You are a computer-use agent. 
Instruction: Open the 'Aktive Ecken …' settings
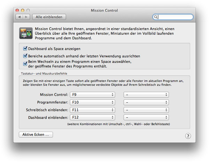pos(36,134)
